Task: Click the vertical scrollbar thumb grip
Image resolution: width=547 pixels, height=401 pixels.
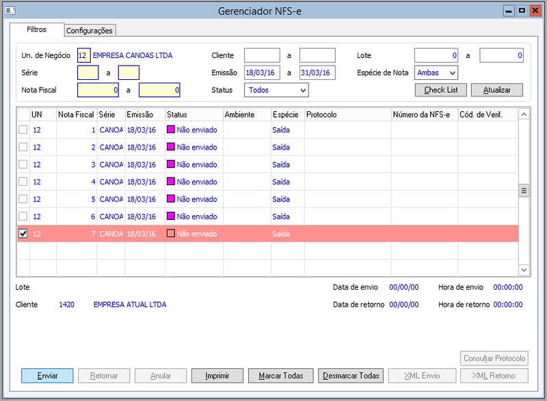Action: pyautogui.click(x=524, y=190)
